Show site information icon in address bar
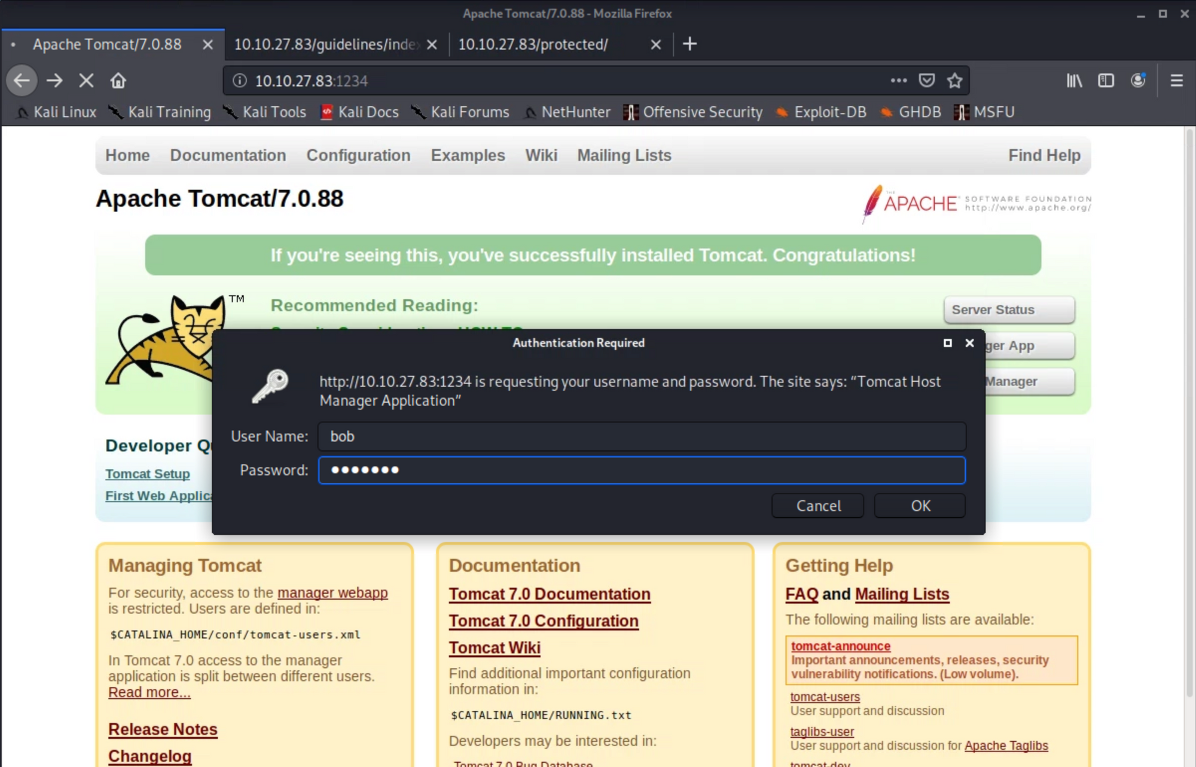The height and width of the screenshot is (767, 1196). click(240, 81)
